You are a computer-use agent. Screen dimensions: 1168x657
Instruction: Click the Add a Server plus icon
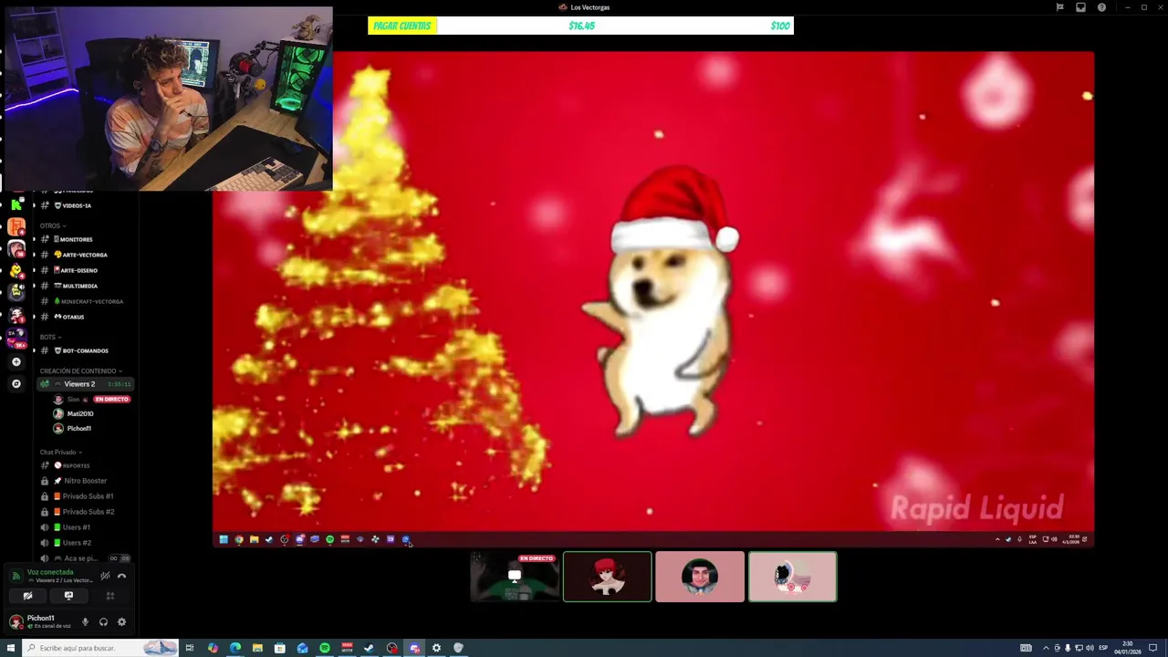16,362
